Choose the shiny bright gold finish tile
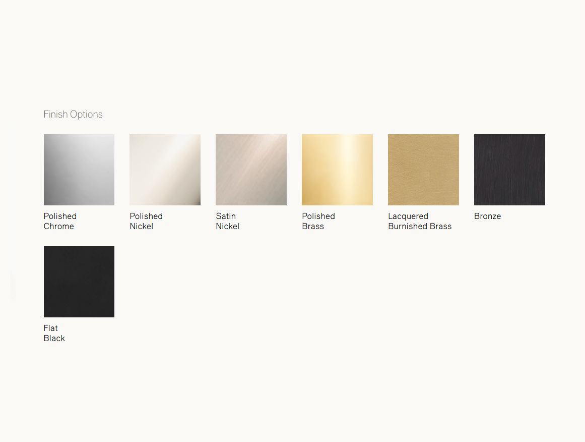This screenshot has height=442, width=585. (337, 170)
